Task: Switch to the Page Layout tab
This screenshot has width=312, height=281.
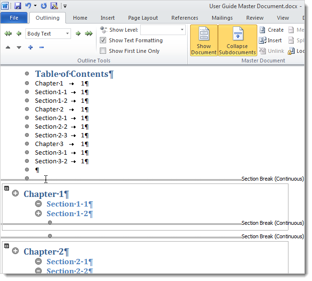Action: coord(143,18)
